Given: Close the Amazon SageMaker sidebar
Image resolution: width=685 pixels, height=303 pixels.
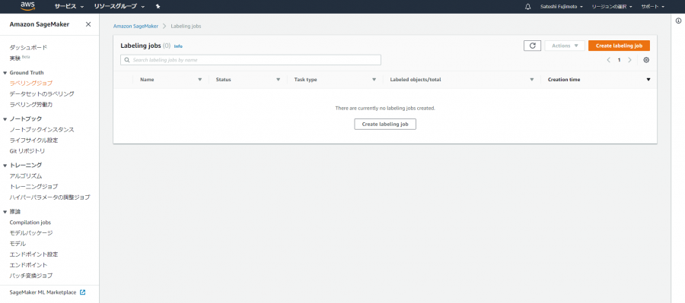Looking at the screenshot, I should pos(88,24).
